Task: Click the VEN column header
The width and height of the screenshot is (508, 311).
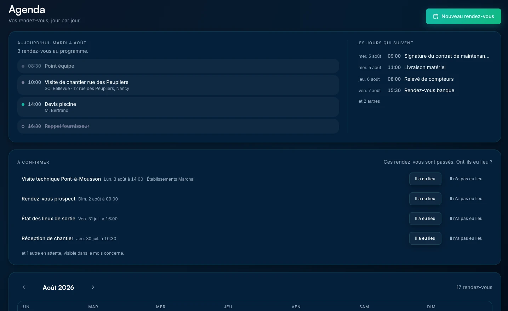Action: [296, 307]
